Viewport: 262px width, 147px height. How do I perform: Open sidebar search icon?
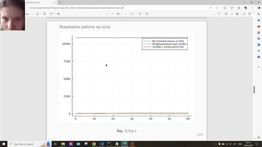259,14
